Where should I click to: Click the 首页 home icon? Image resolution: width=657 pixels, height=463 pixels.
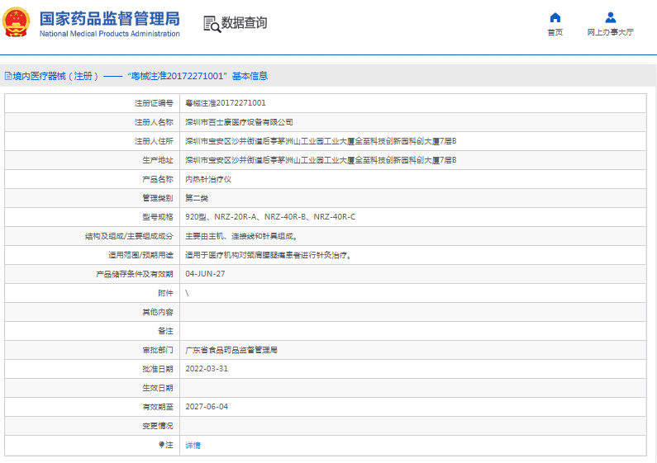tap(555, 17)
